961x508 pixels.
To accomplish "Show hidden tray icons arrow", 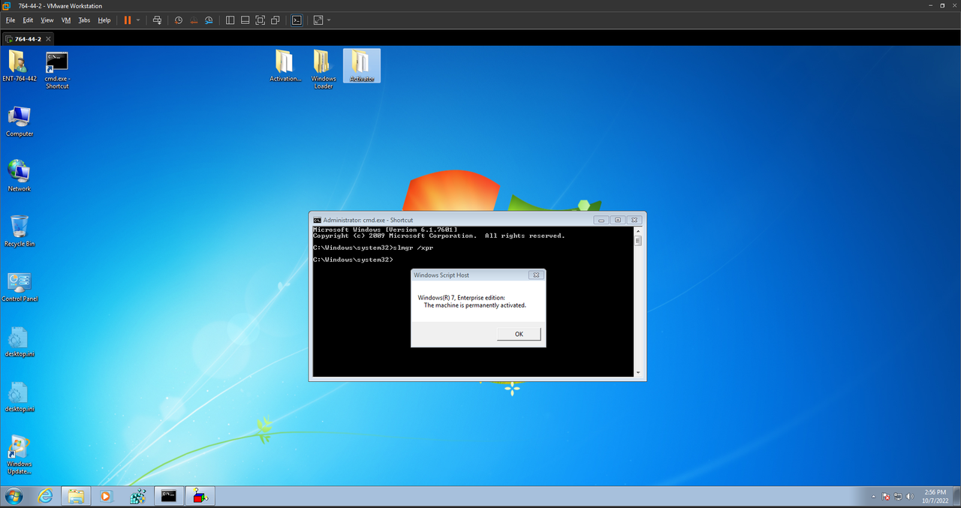I will coord(873,496).
